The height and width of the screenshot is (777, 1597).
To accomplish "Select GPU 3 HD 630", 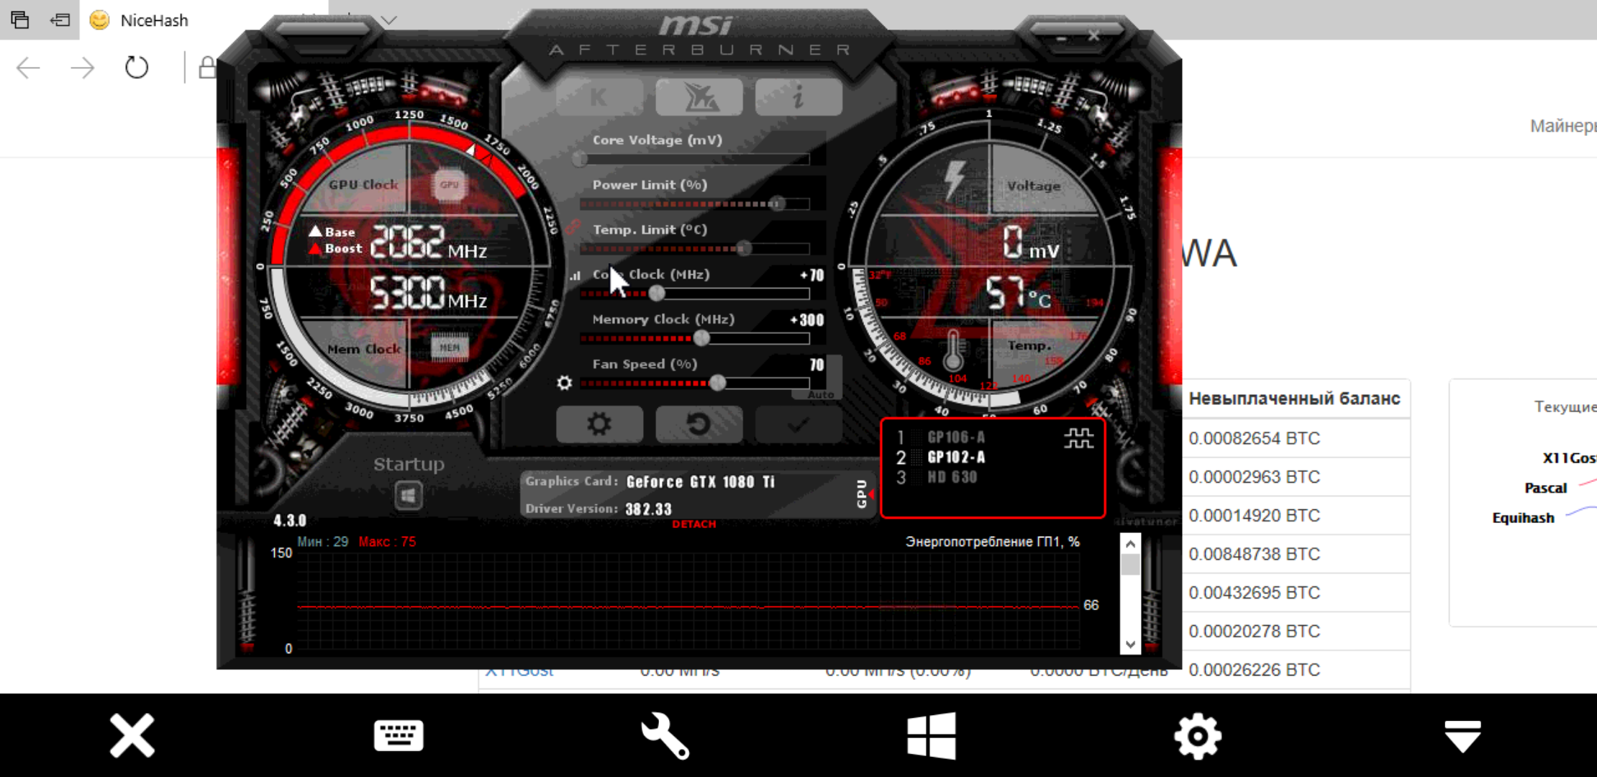I will (x=951, y=477).
